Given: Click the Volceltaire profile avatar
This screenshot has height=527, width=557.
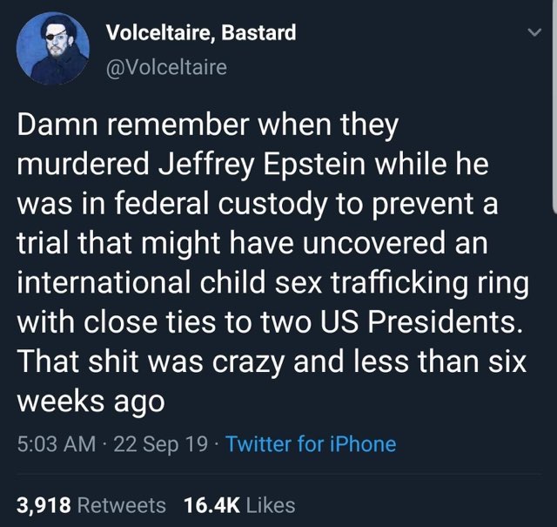Looking at the screenshot, I should click(53, 51).
